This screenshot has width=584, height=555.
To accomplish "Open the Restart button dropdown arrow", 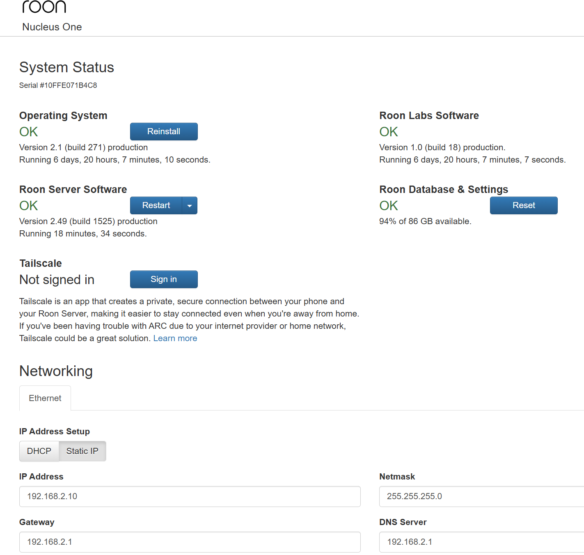I will 190,205.
